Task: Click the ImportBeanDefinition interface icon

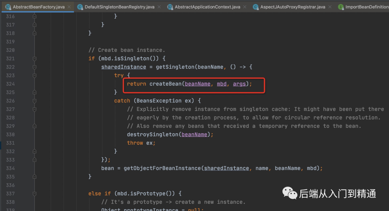Action: tap(341, 7)
